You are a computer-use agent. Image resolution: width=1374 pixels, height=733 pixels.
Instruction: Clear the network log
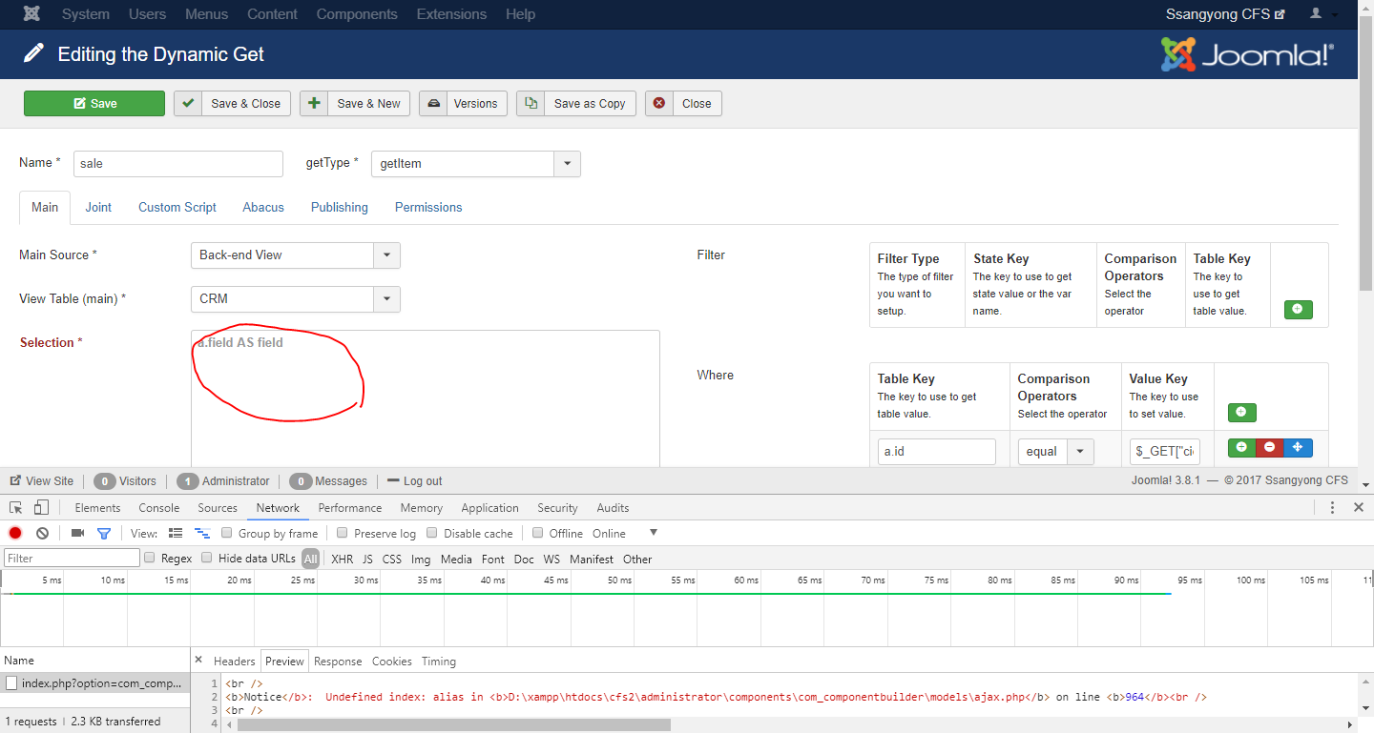tap(43, 533)
